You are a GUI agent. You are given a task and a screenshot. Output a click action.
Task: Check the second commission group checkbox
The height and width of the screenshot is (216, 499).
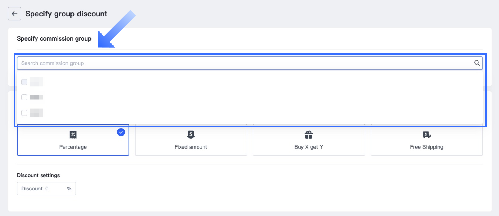click(x=24, y=97)
